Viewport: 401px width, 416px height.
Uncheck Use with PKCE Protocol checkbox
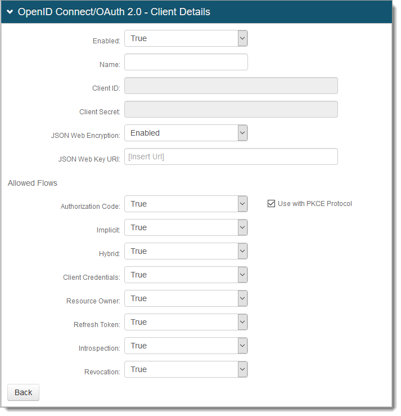coord(271,204)
